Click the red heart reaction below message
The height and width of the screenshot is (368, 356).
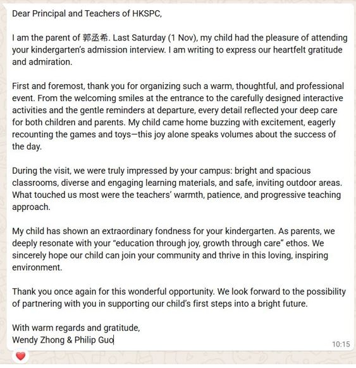[x=20, y=356]
